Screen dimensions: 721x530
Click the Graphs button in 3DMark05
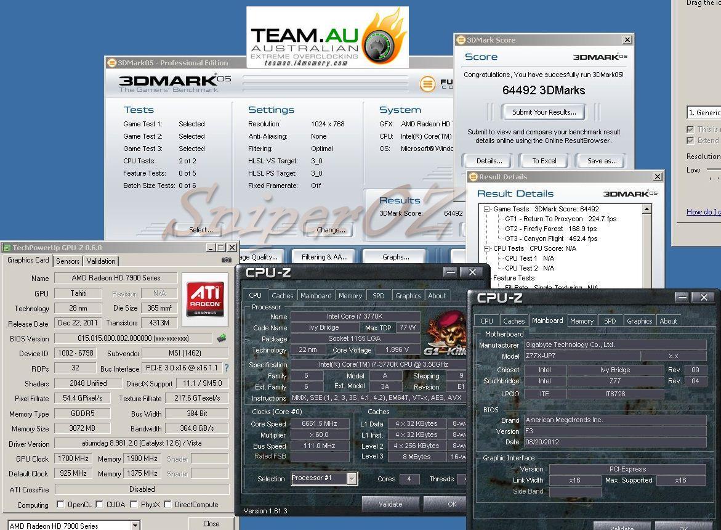(x=396, y=257)
